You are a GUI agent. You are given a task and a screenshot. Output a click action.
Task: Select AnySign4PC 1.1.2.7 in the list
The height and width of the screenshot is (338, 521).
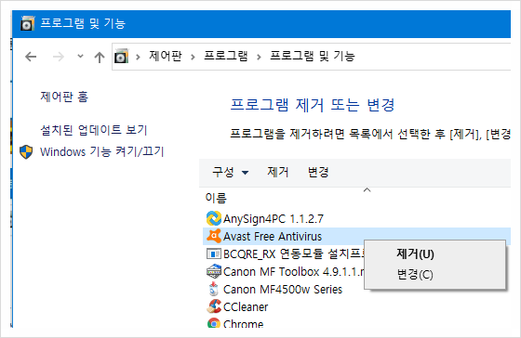[x=274, y=219]
